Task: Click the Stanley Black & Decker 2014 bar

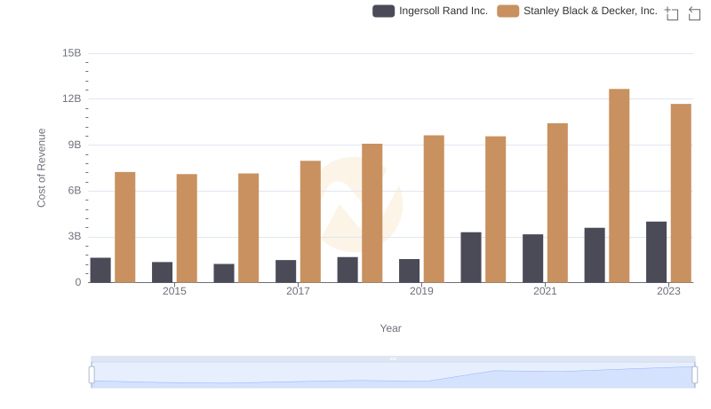Action: pyautogui.click(x=124, y=227)
